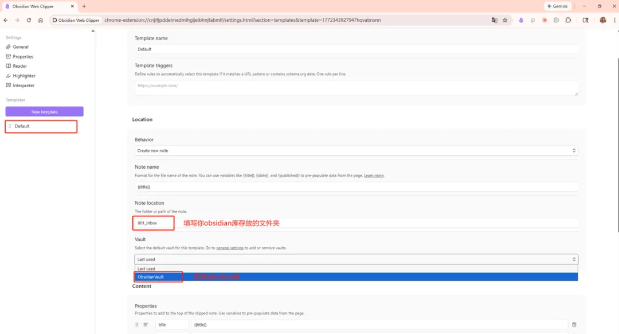Bookmark this page with the star icon

click(x=505, y=20)
